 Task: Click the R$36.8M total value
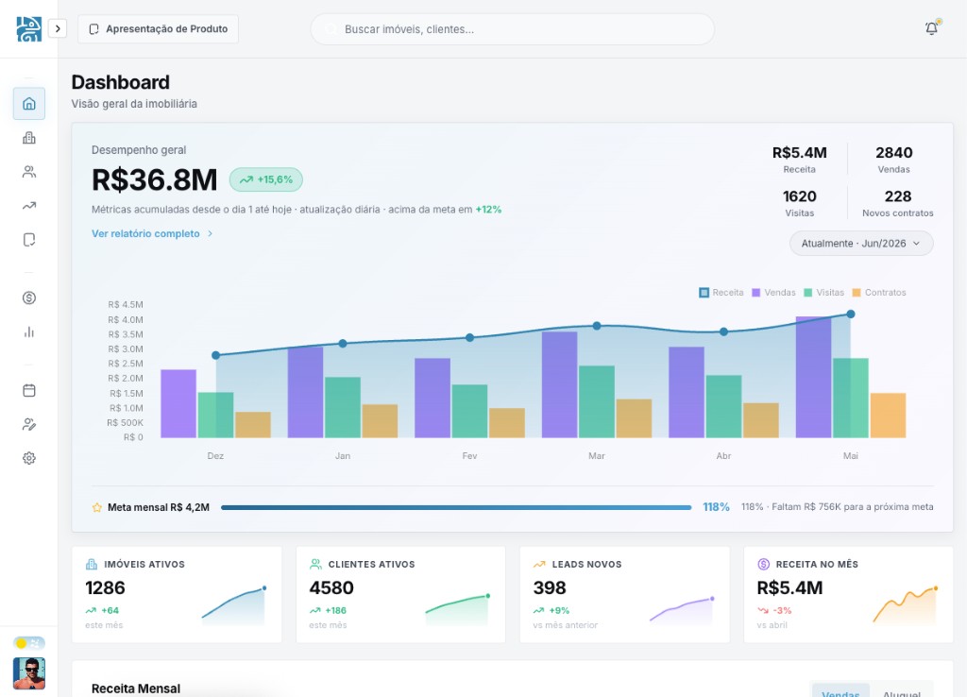click(154, 180)
